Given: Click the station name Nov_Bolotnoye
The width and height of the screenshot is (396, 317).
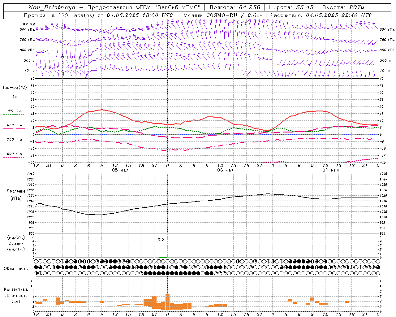Looking at the screenshot, I should (x=52, y=7).
